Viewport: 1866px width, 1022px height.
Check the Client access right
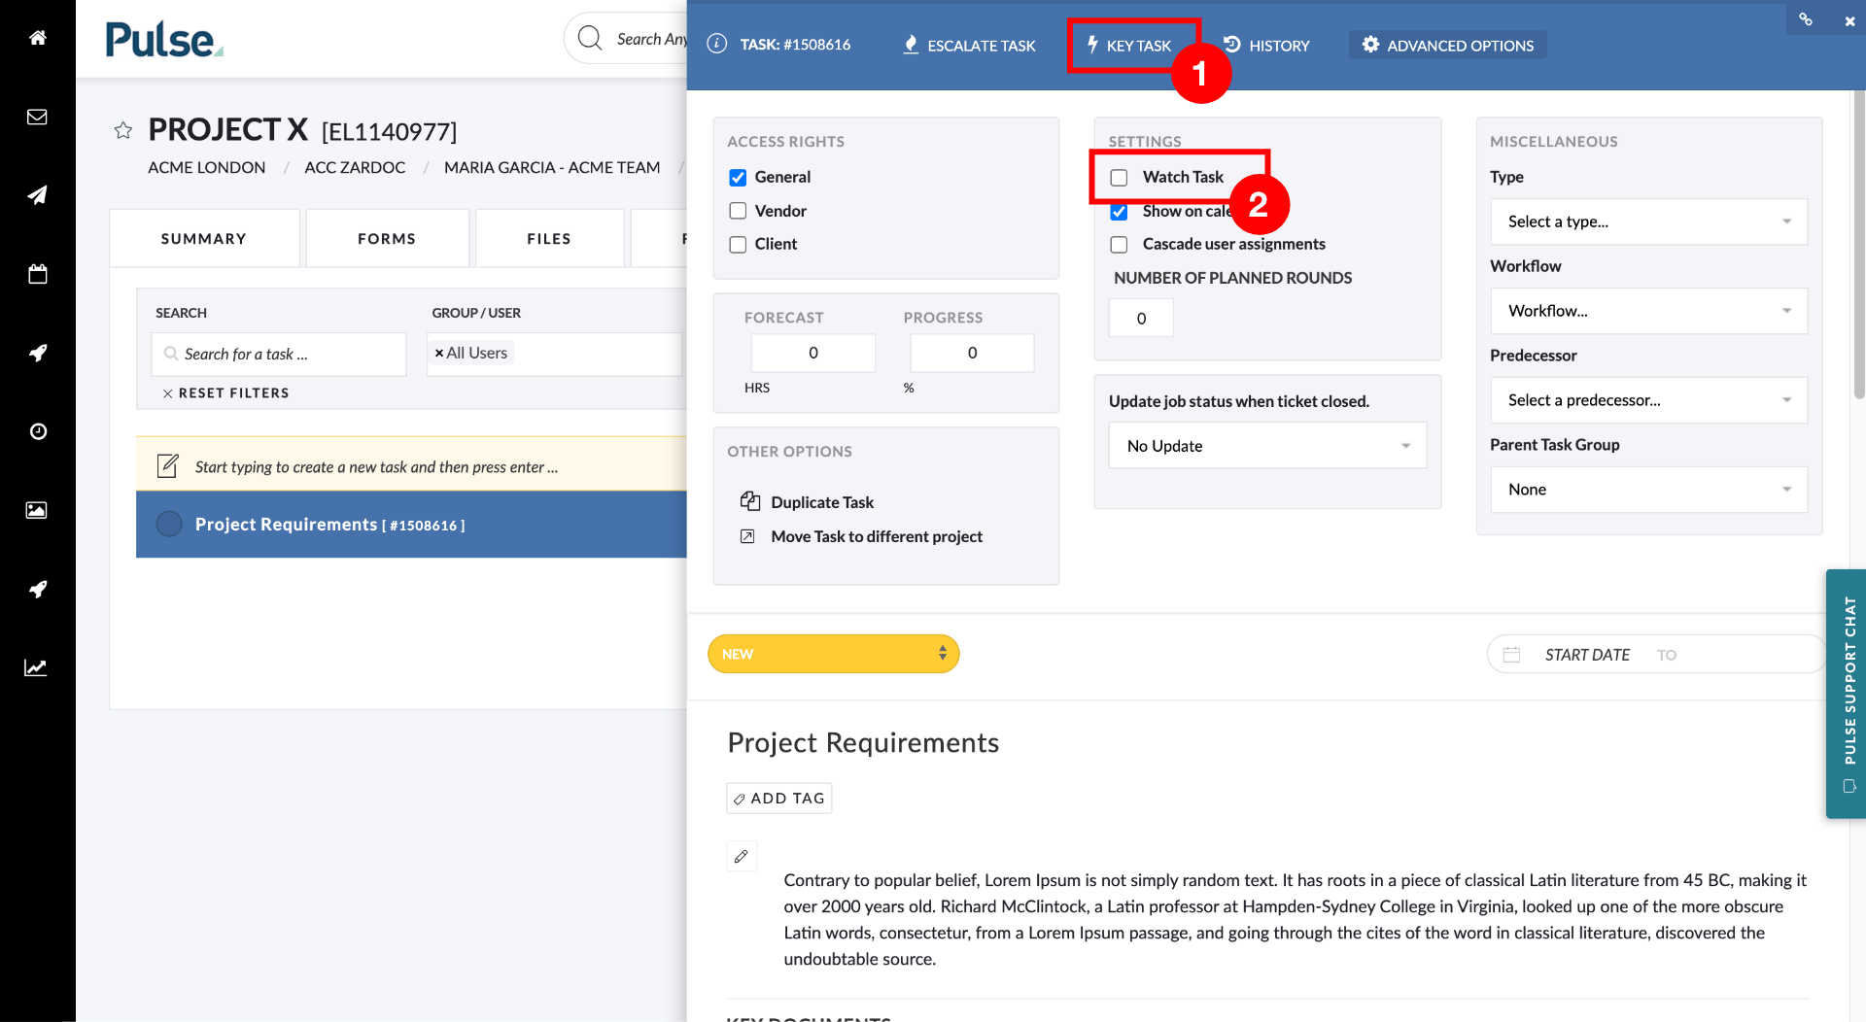click(738, 244)
